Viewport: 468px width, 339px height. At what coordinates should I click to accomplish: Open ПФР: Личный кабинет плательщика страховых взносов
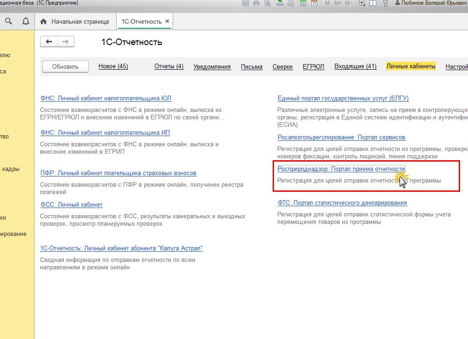pyautogui.click(x=119, y=173)
